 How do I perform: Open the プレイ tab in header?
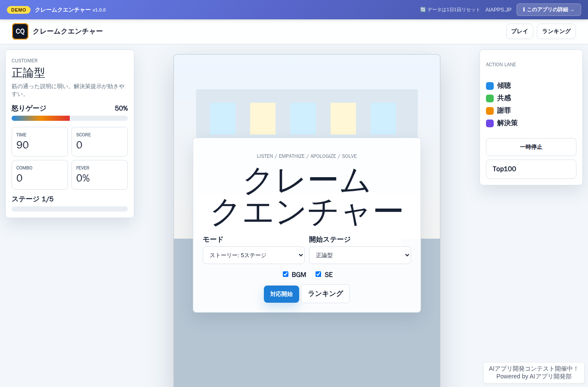tap(520, 31)
